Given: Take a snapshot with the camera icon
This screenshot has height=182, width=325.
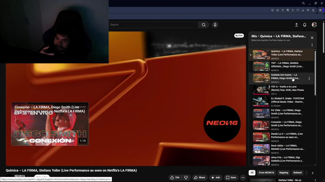Looking at the screenshot, I should (x=278, y=10).
